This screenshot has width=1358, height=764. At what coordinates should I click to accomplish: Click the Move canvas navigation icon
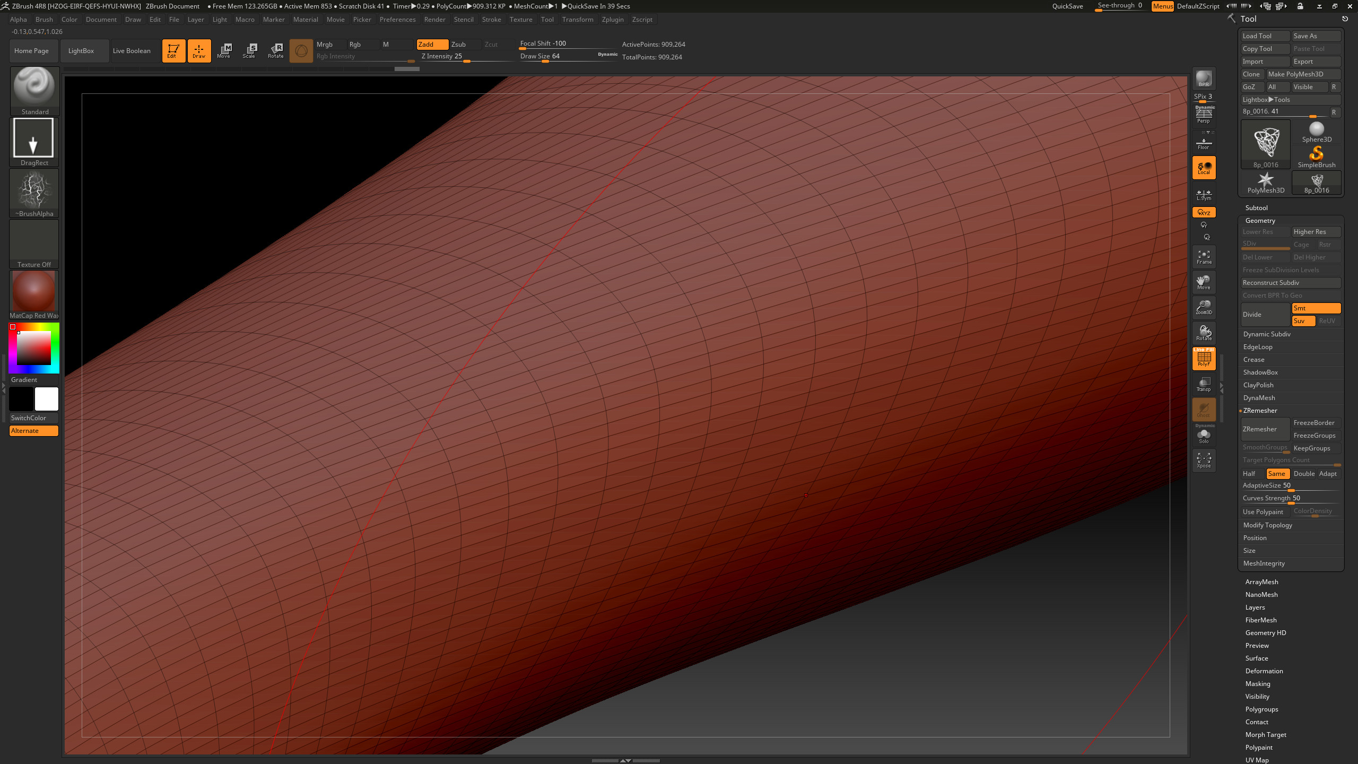click(x=1204, y=282)
